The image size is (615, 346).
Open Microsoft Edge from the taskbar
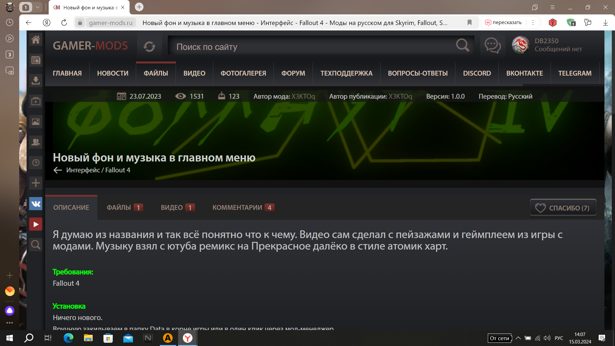pyautogui.click(x=68, y=338)
